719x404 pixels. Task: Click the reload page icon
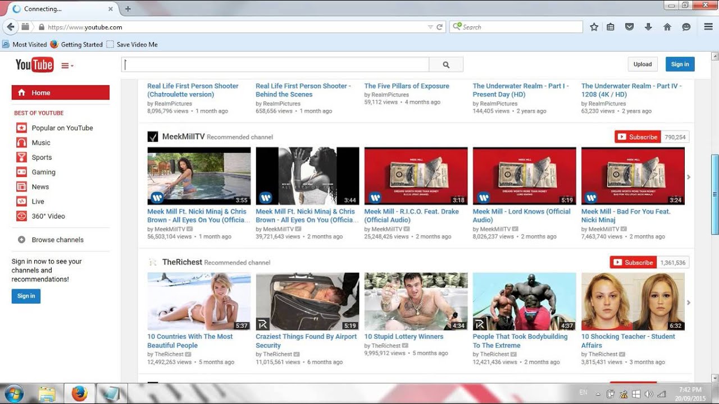point(440,27)
